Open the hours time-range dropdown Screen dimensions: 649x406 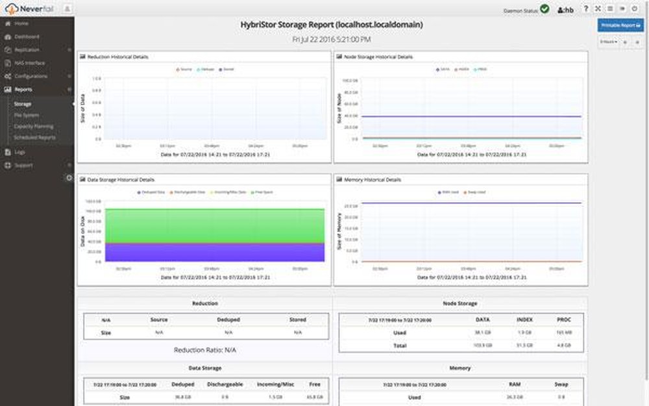(609, 42)
